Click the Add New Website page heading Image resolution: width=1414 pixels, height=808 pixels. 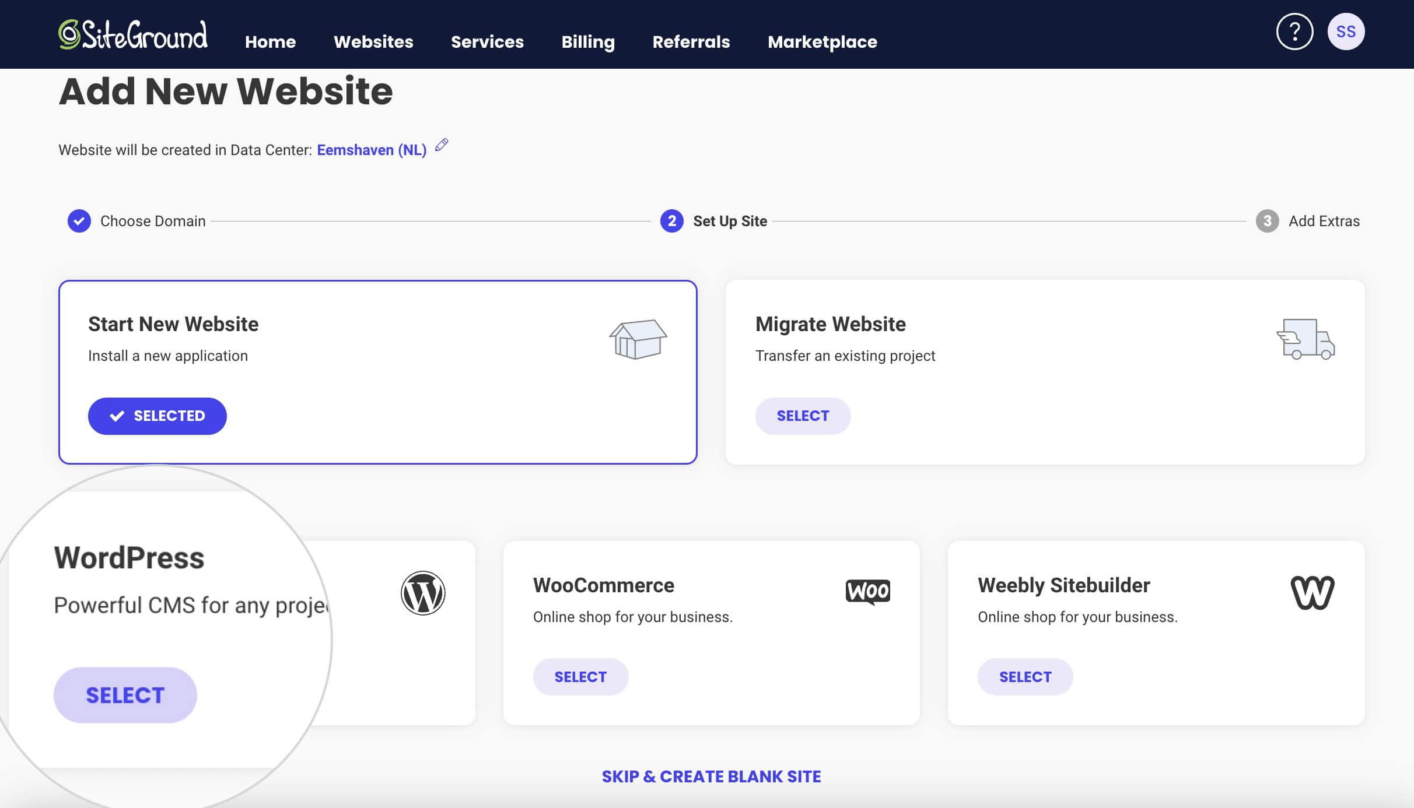tap(226, 92)
